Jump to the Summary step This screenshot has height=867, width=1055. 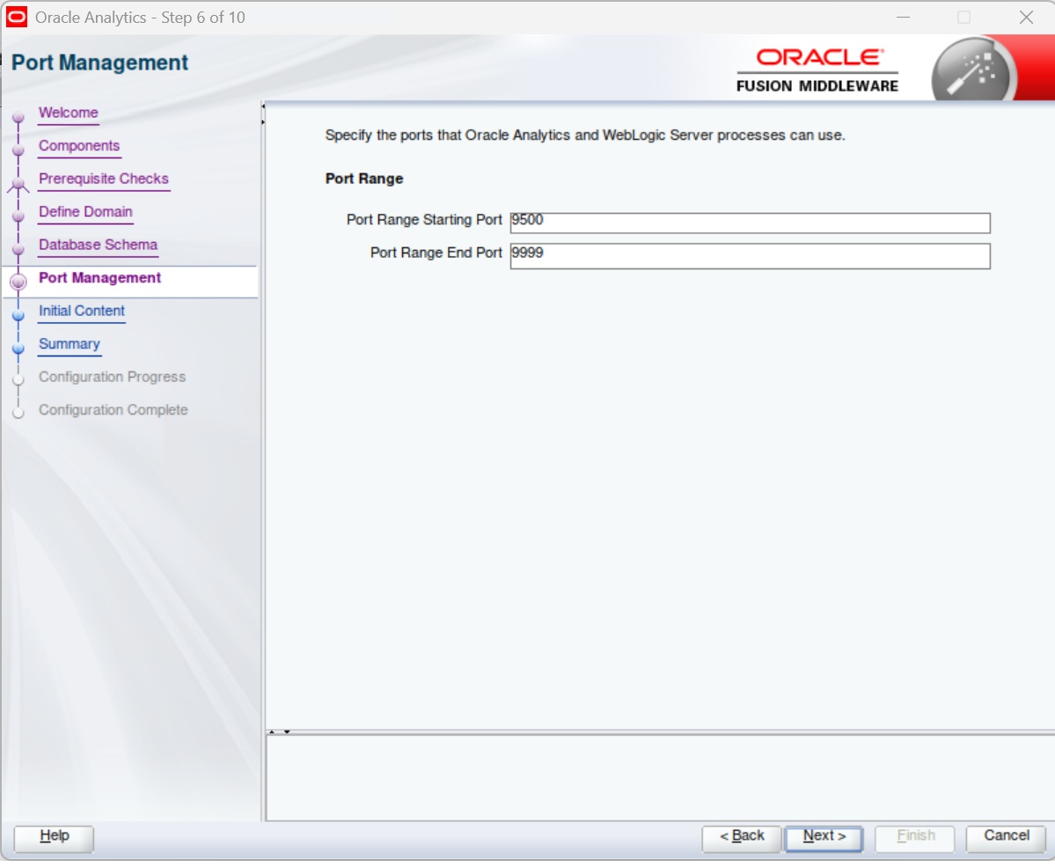(x=70, y=343)
